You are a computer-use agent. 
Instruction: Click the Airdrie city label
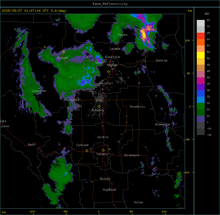click(x=103, y=137)
